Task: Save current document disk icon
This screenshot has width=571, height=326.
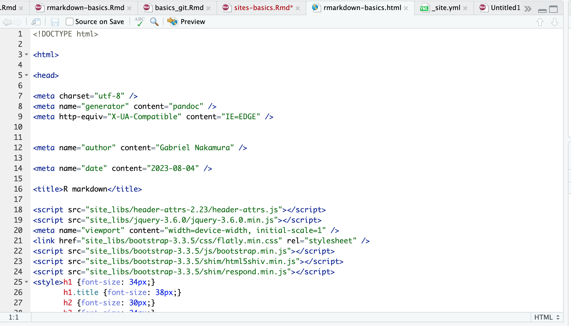Action: tap(55, 22)
